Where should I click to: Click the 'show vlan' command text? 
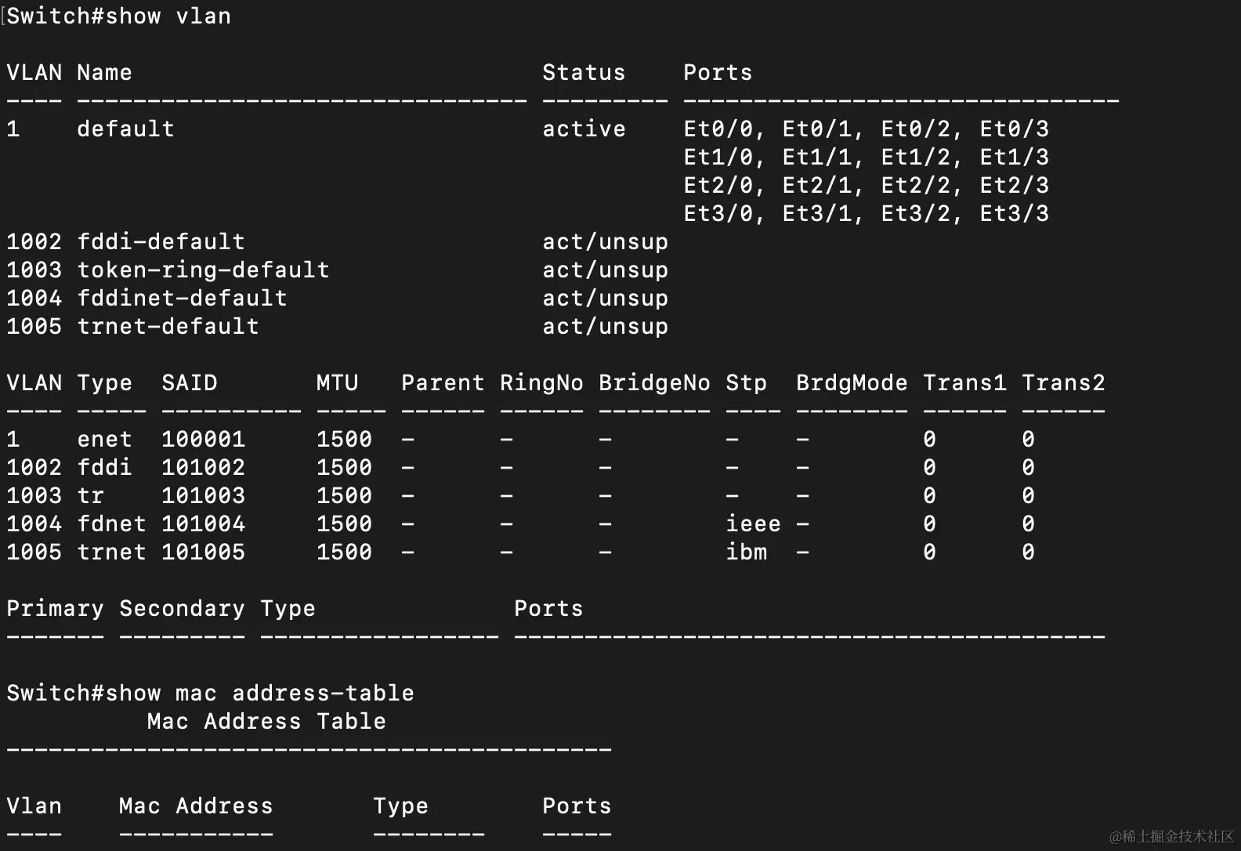[168, 16]
